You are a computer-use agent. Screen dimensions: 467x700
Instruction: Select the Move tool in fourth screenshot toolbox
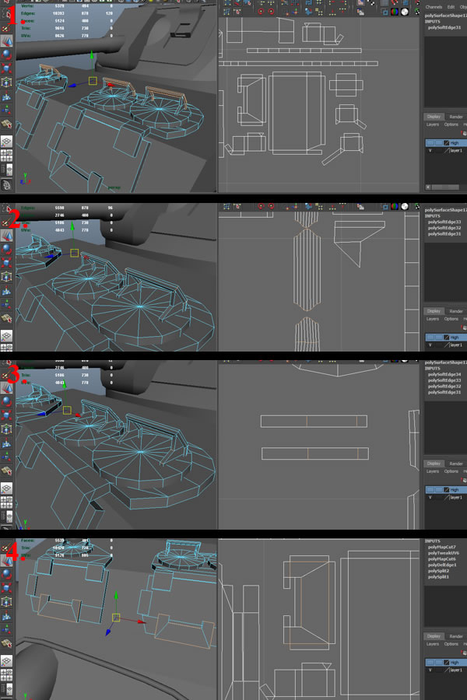tap(6, 560)
